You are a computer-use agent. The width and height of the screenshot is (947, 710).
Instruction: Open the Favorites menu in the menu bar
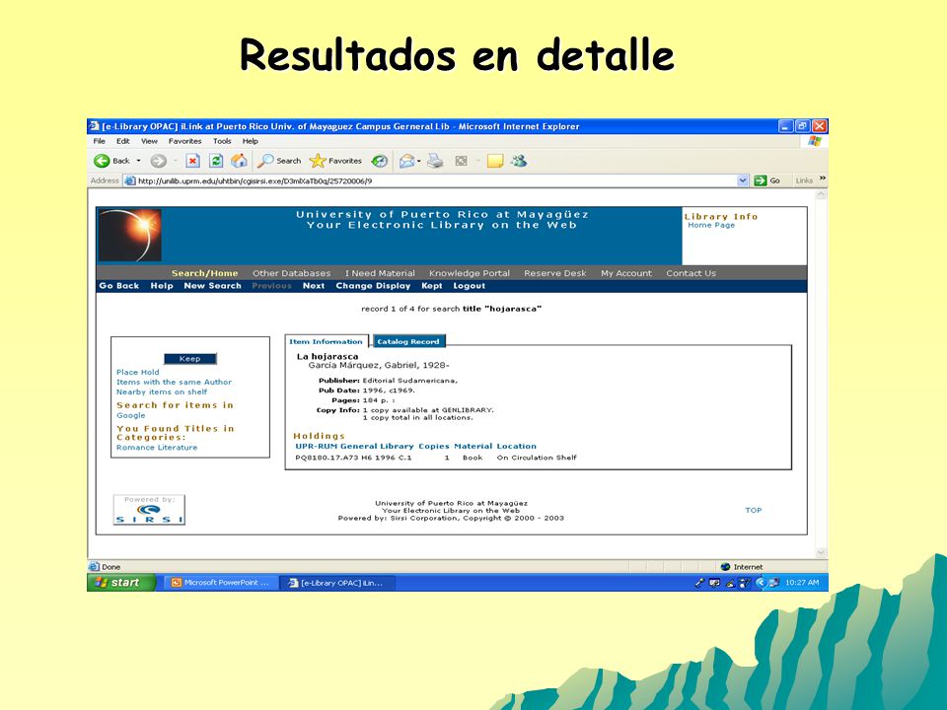pos(184,141)
